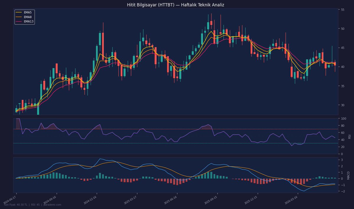Screen dimensions: 354x209
Task: Click the 1 label on MACD axis
Action: click(x=342, y=172)
